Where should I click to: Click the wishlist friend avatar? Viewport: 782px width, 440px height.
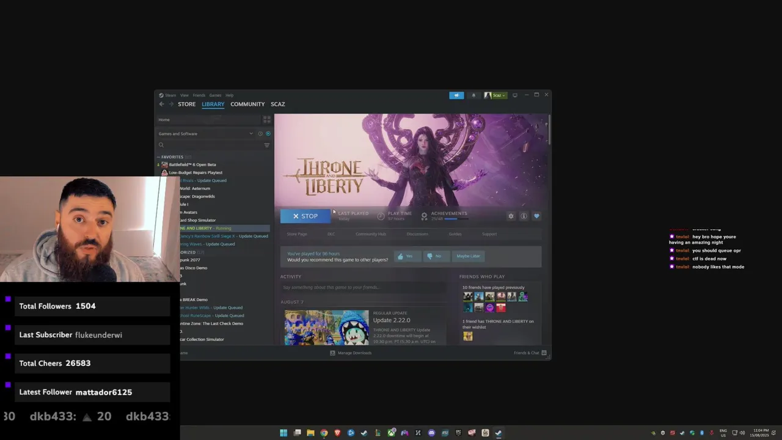(468, 335)
